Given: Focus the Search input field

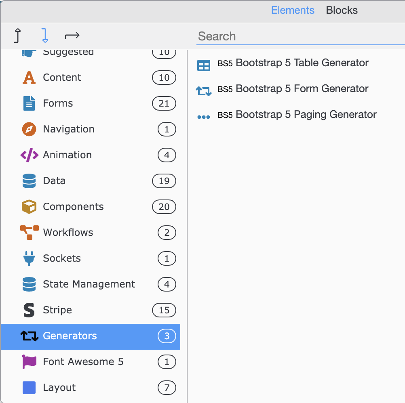Looking at the screenshot, I should click(x=300, y=36).
